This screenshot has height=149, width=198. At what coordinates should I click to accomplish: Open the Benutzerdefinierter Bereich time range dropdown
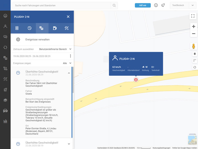point(55,49)
